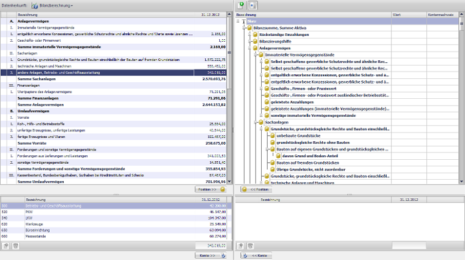Click the delete trash icon below left accounts list
This screenshot has height=260, width=465.
(x=16, y=246)
